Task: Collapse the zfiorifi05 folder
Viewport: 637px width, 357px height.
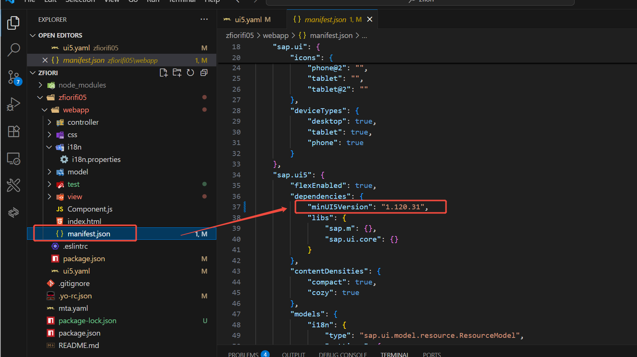Action: [40, 98]
